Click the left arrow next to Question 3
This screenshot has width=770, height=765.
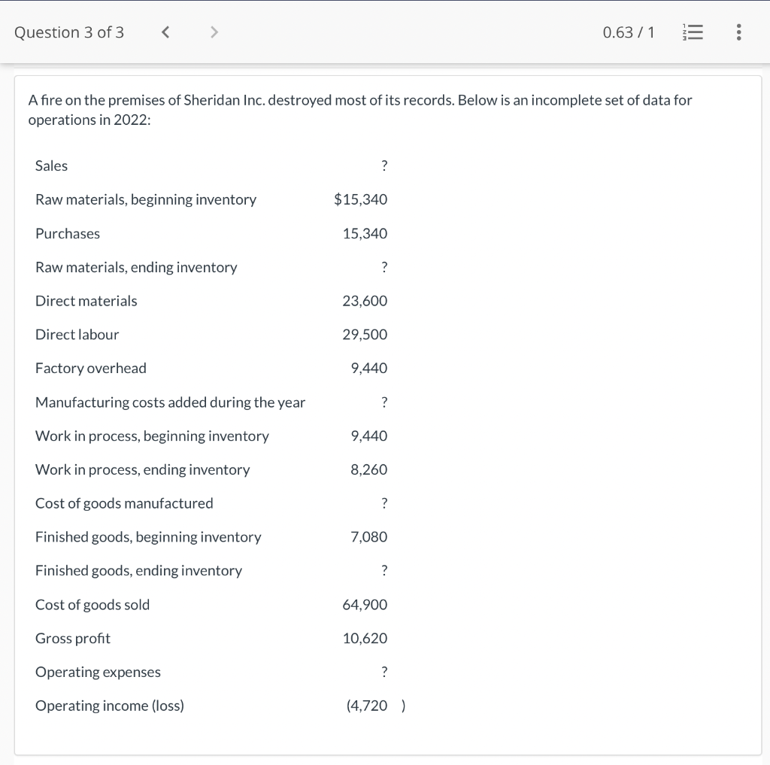click(165, 32)
